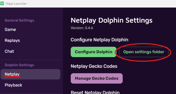Click the empty title bar area
176x94 pixels.
(101, 4)
